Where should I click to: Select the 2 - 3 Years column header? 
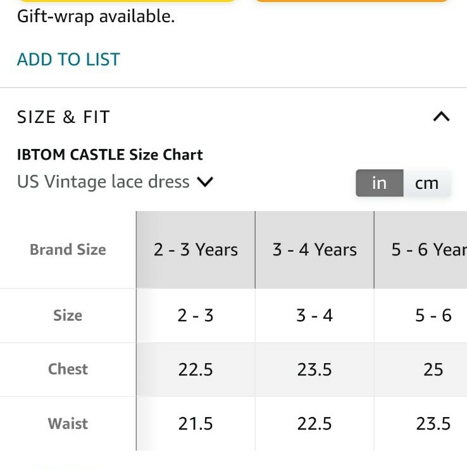196,250
